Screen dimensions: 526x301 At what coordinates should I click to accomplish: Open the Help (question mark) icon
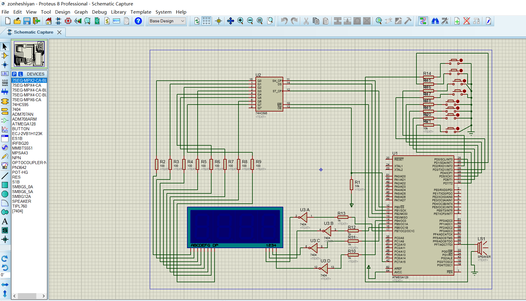click(x=138, y=21)
